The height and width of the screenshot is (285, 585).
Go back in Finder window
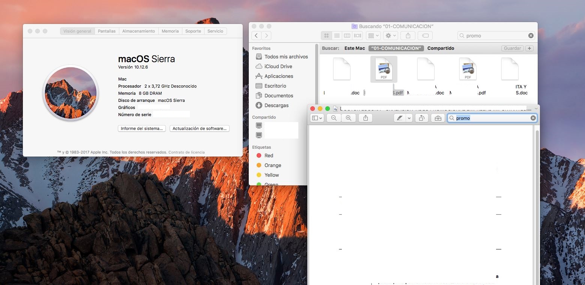pos(257,36)
